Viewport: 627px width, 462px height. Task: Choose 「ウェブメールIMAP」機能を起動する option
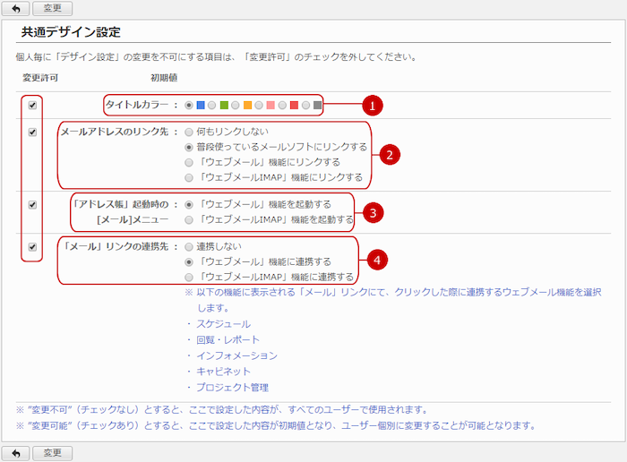[x=188, y=218]
